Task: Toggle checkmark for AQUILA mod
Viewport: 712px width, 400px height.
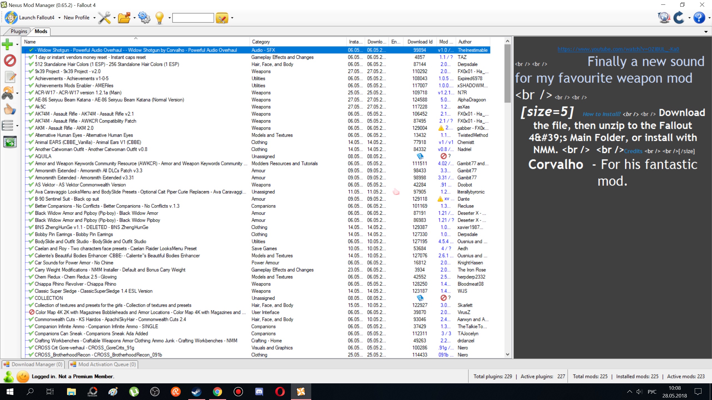Action: 31,156
